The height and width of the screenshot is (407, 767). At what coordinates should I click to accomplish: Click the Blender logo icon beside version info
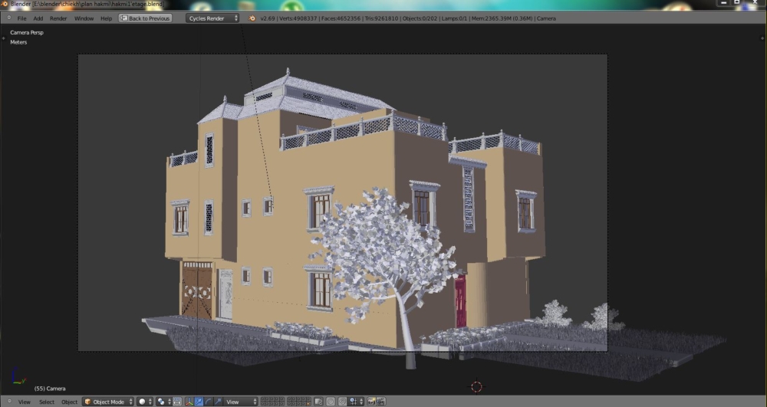252,18
